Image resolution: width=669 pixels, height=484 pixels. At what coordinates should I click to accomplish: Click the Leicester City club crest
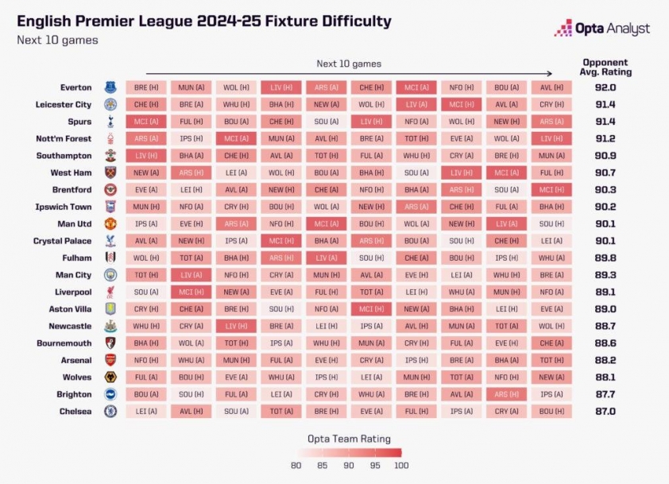110,105
